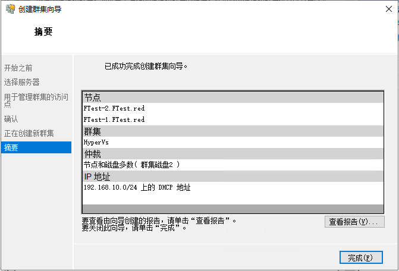Select the 正在创建新群集 step
Screen dimensions: 399x271
coord(29,133)
